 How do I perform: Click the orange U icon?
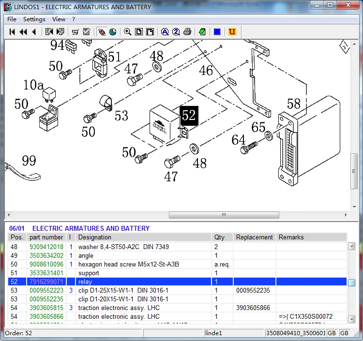coord(232,32)
